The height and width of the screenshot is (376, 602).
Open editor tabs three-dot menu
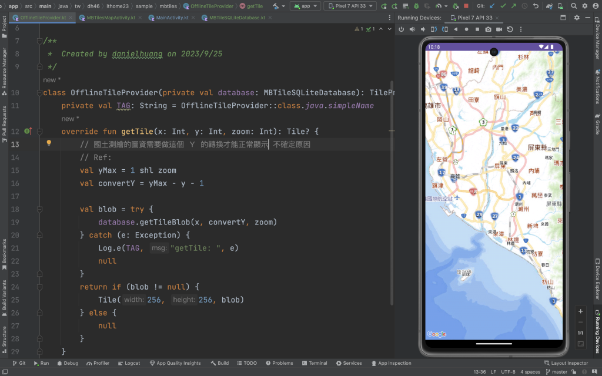[389, 18]
